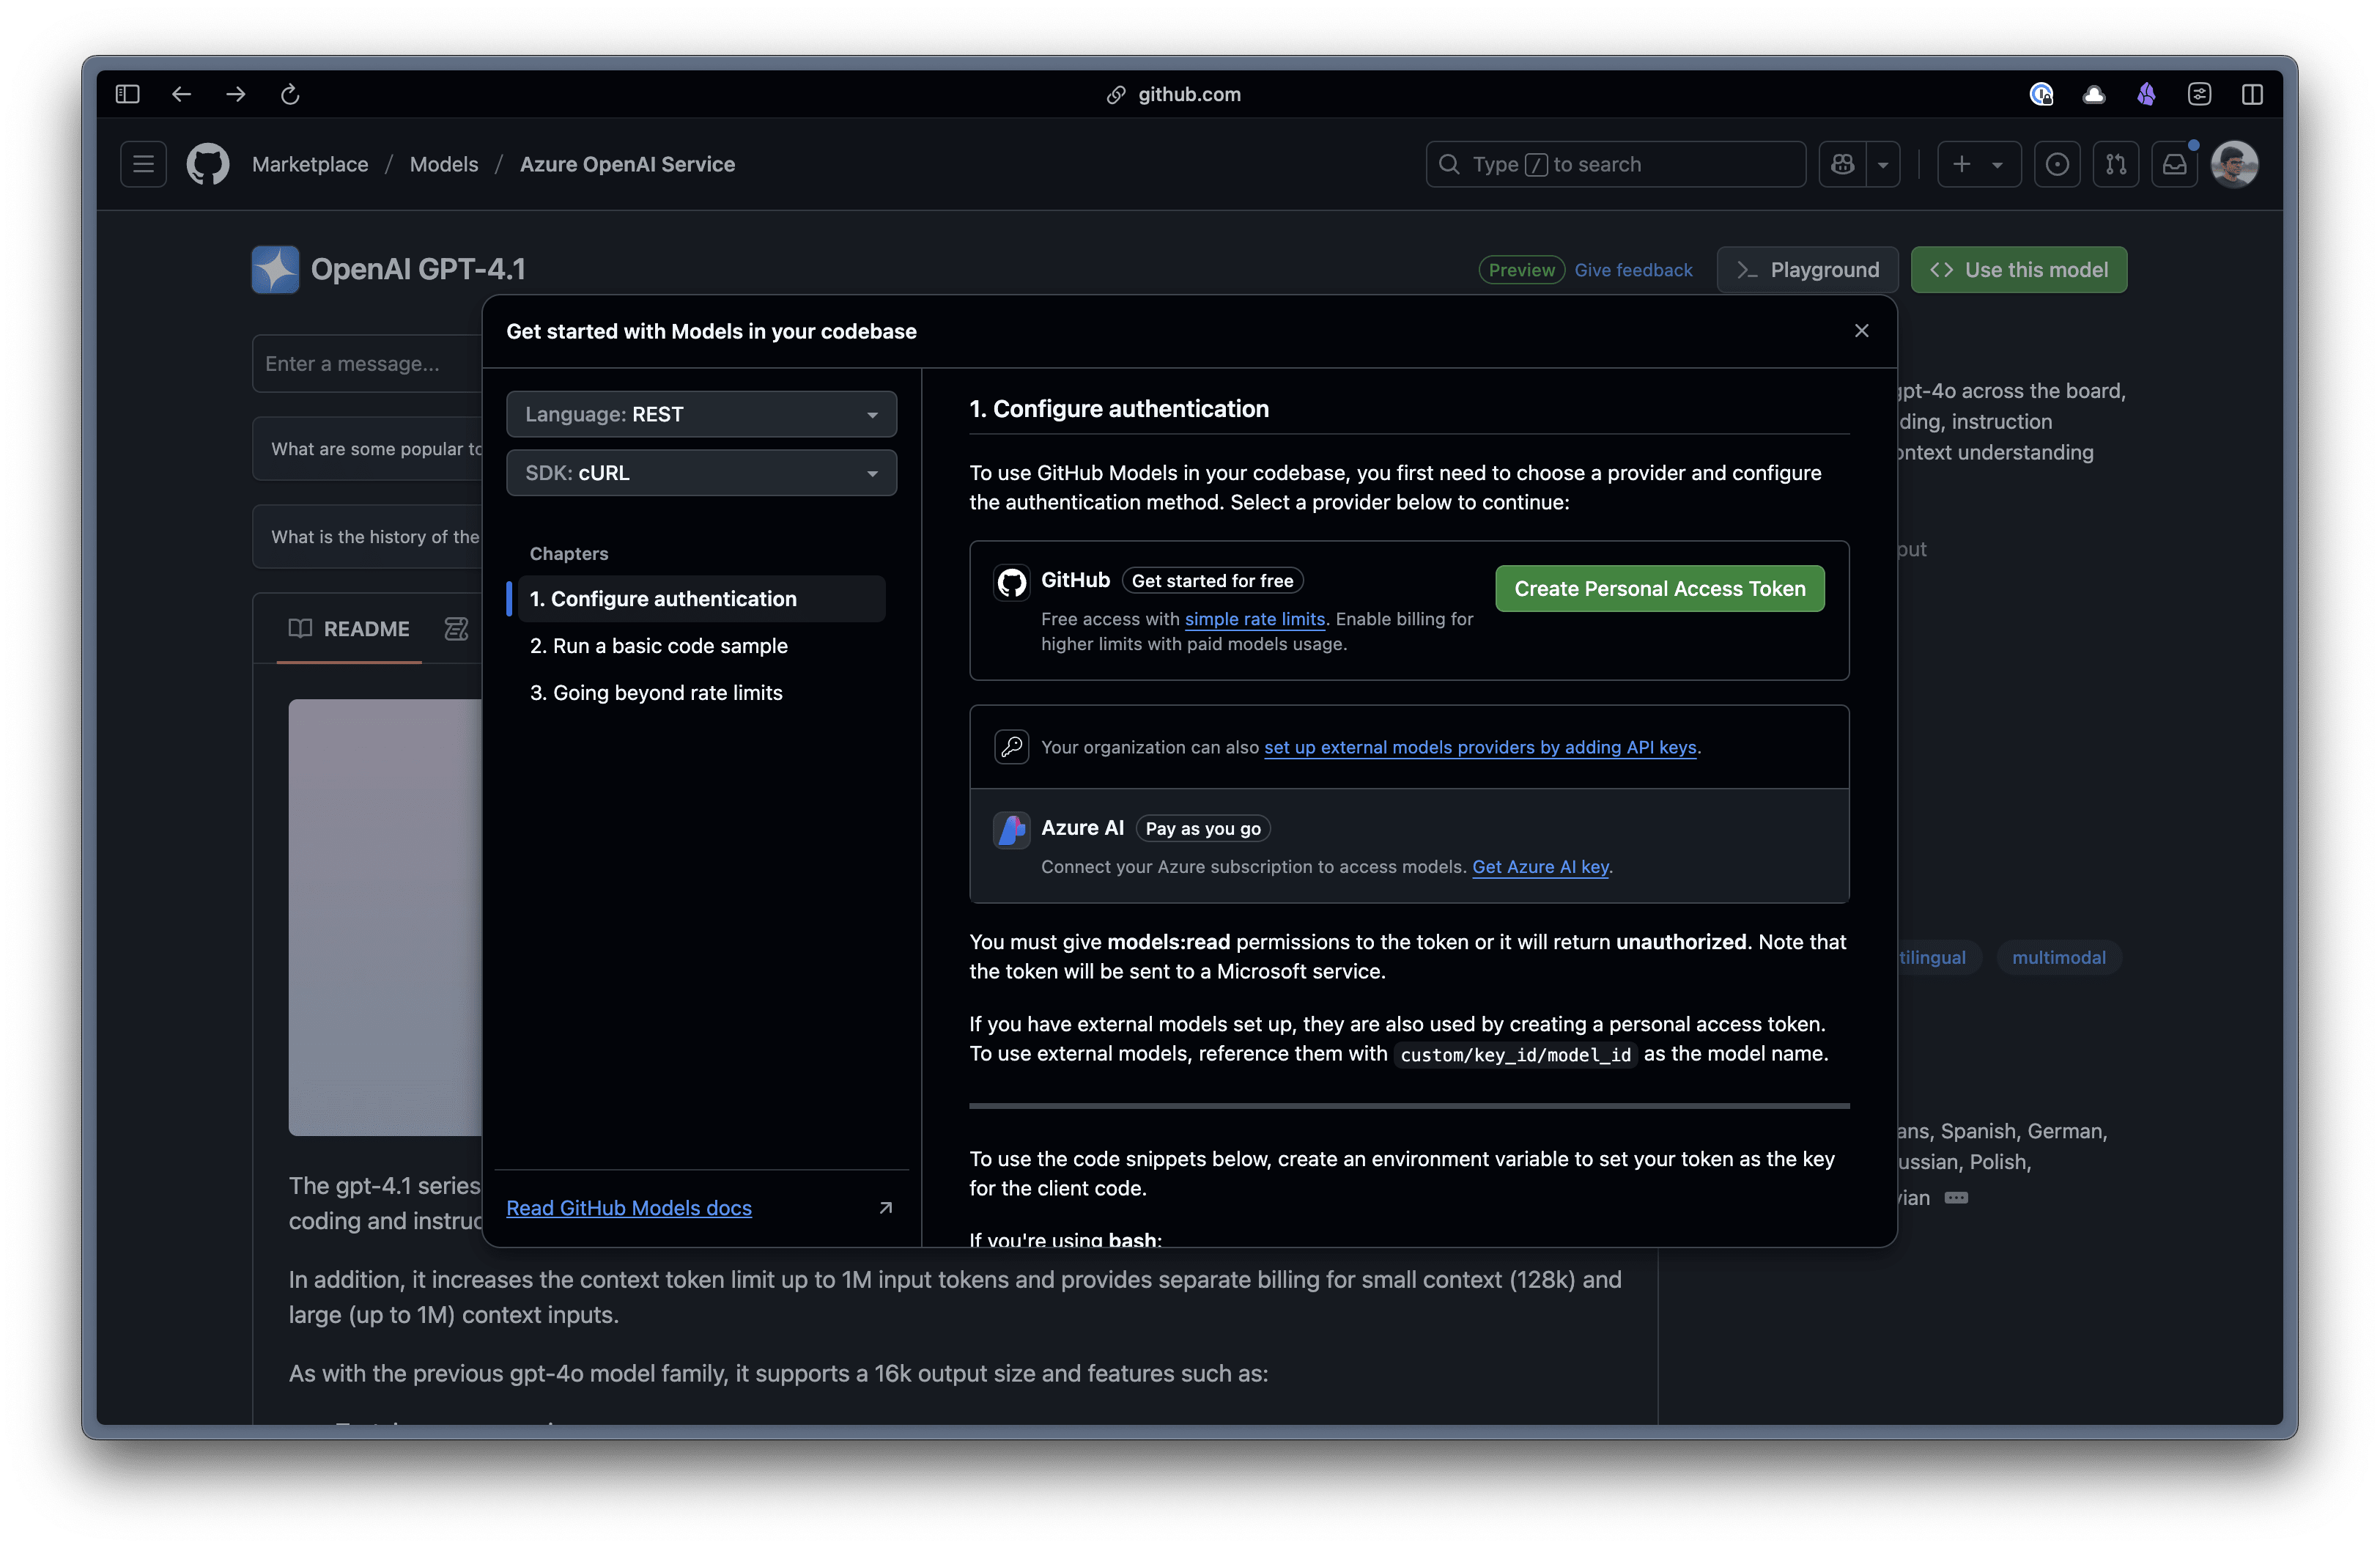Click the Azure AI provider logo
Screen dimensions: 2380x1548
tap(1011, 829)
